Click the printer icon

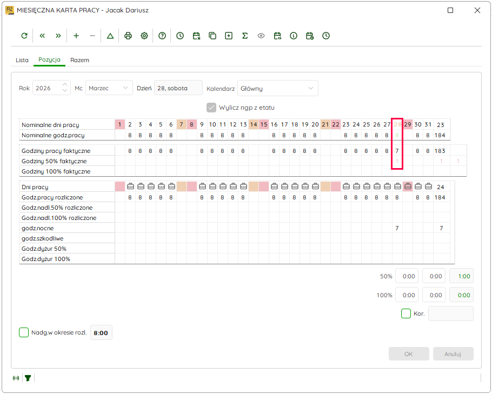pos(128,36)
